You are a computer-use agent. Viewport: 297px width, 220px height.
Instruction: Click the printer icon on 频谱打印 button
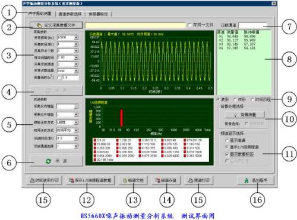[191, 180]
